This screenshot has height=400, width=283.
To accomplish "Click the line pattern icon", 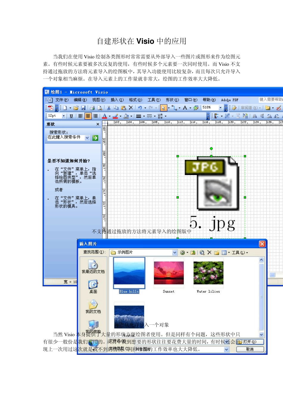I will point(150,116).
